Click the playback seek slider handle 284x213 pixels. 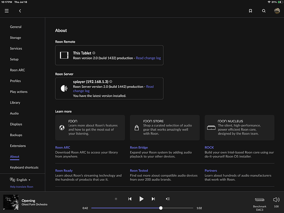(x=161, y=208)
